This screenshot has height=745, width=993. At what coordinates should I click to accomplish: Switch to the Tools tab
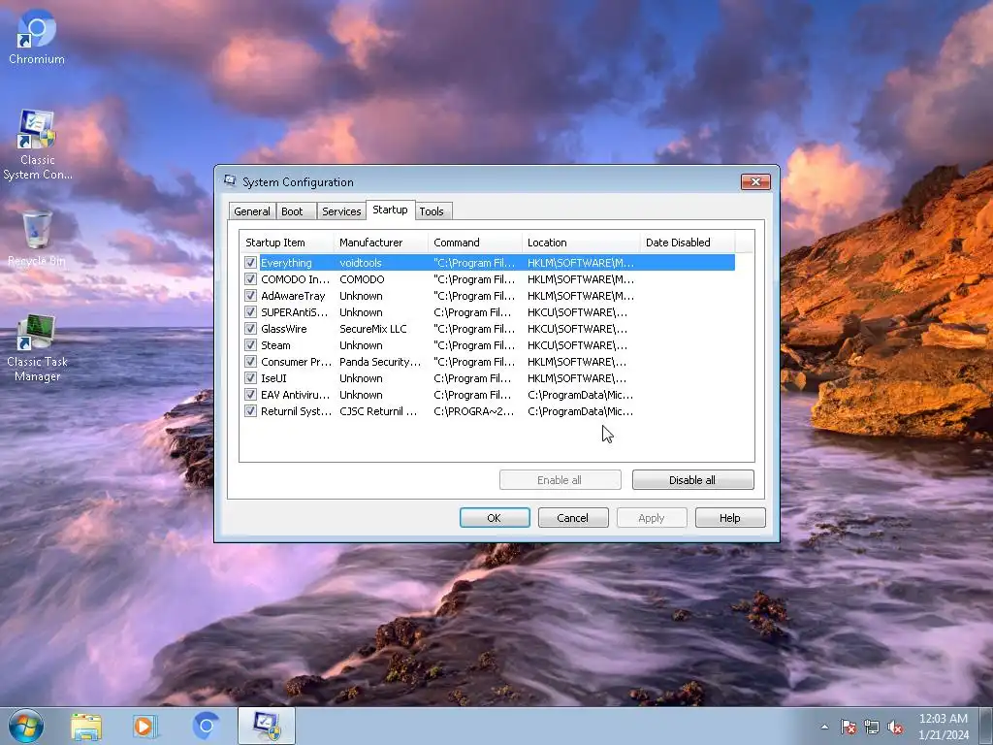[x=432, y=211]
